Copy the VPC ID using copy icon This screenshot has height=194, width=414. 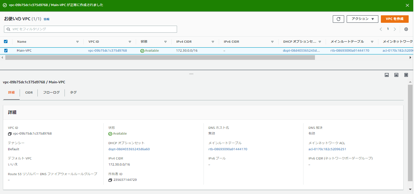[10, 134]
